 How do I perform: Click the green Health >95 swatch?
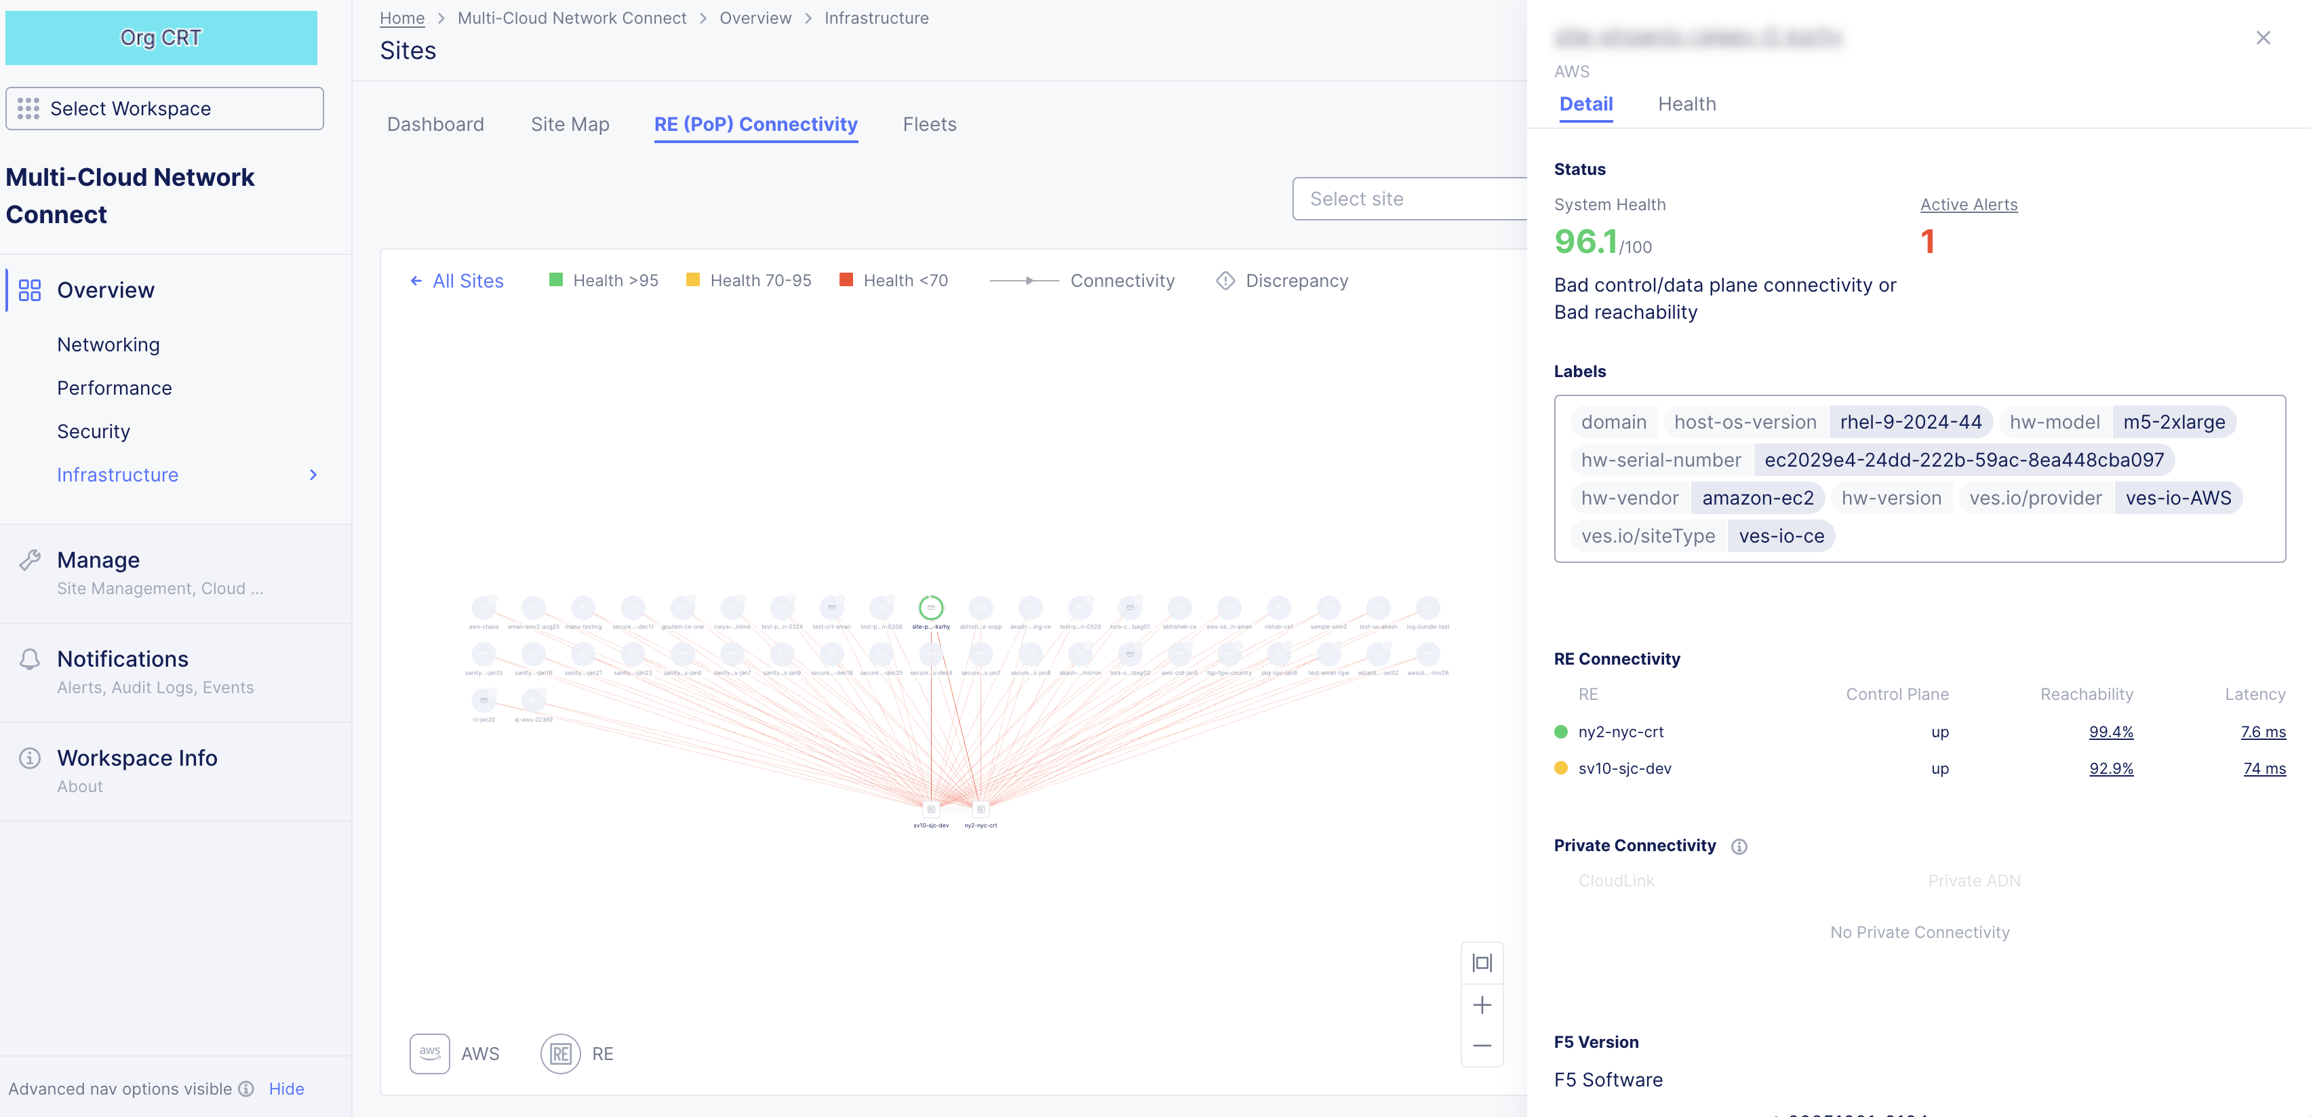pos(555,280)
